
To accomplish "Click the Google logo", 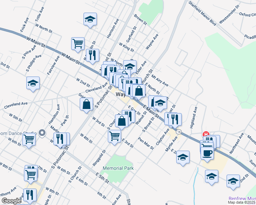I will click(11, 201).
